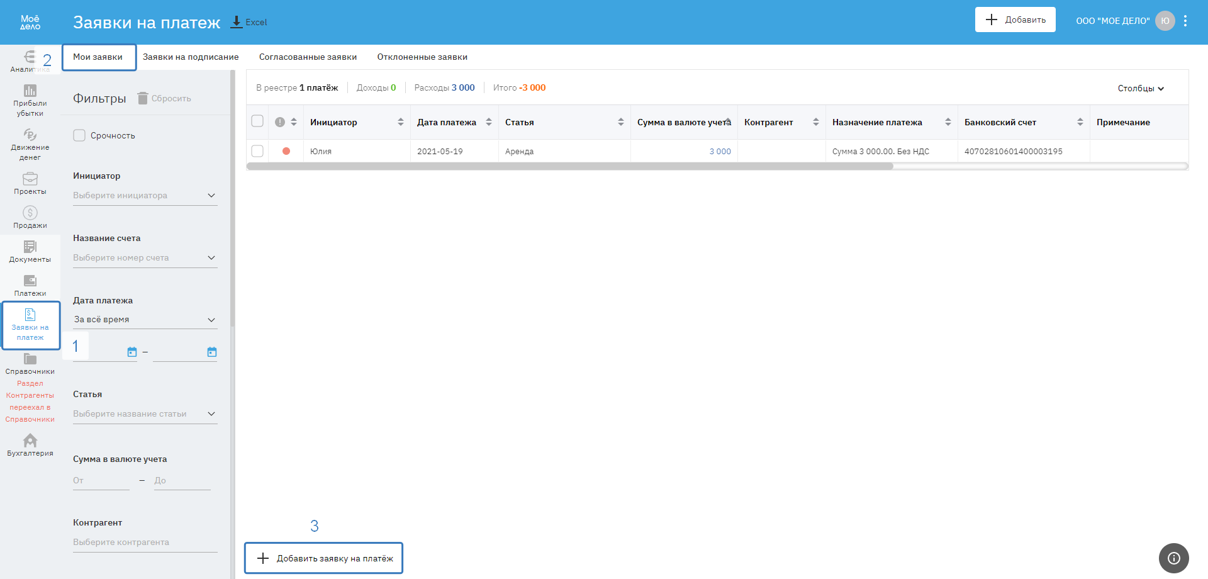Toggle the Срочность filter checkbox
The image size is (1208, 579).
[79, 135]
